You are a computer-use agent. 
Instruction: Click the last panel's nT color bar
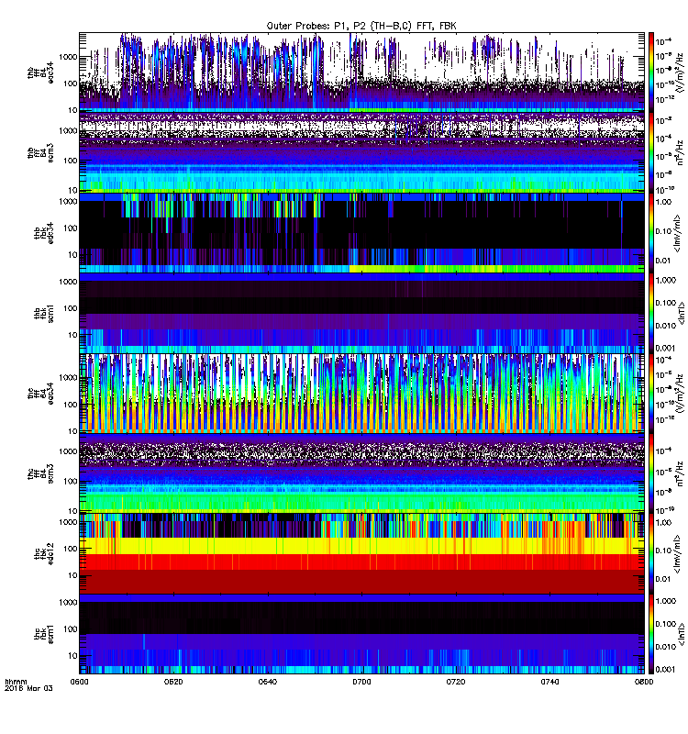pyautogui.click(x=651, y=634)
